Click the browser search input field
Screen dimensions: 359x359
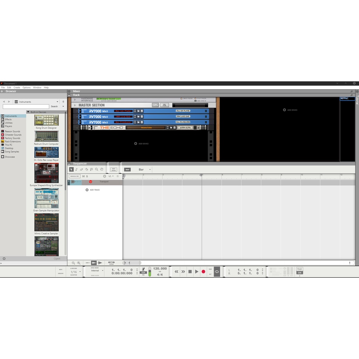tap(26, 107)
